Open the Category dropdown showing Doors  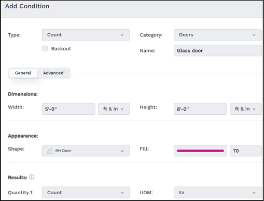point(217,35)
